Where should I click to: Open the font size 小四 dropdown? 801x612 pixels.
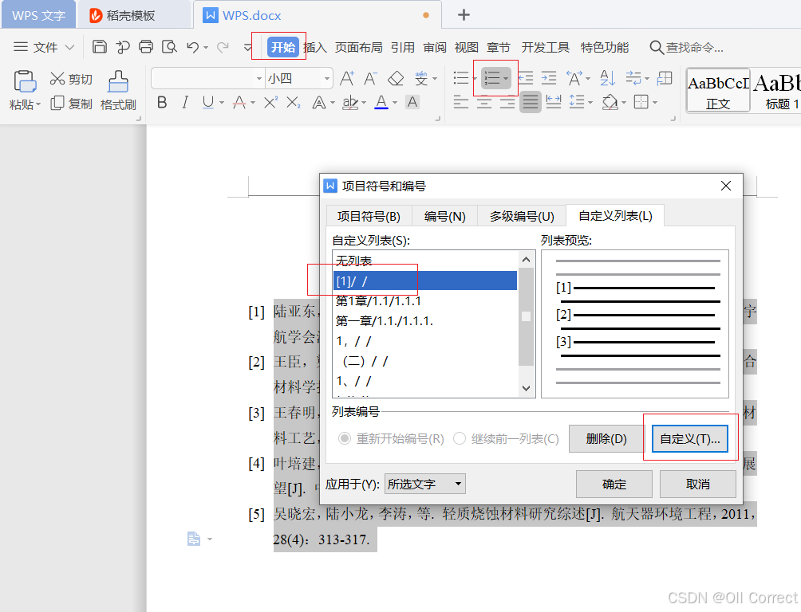[327, 79]
